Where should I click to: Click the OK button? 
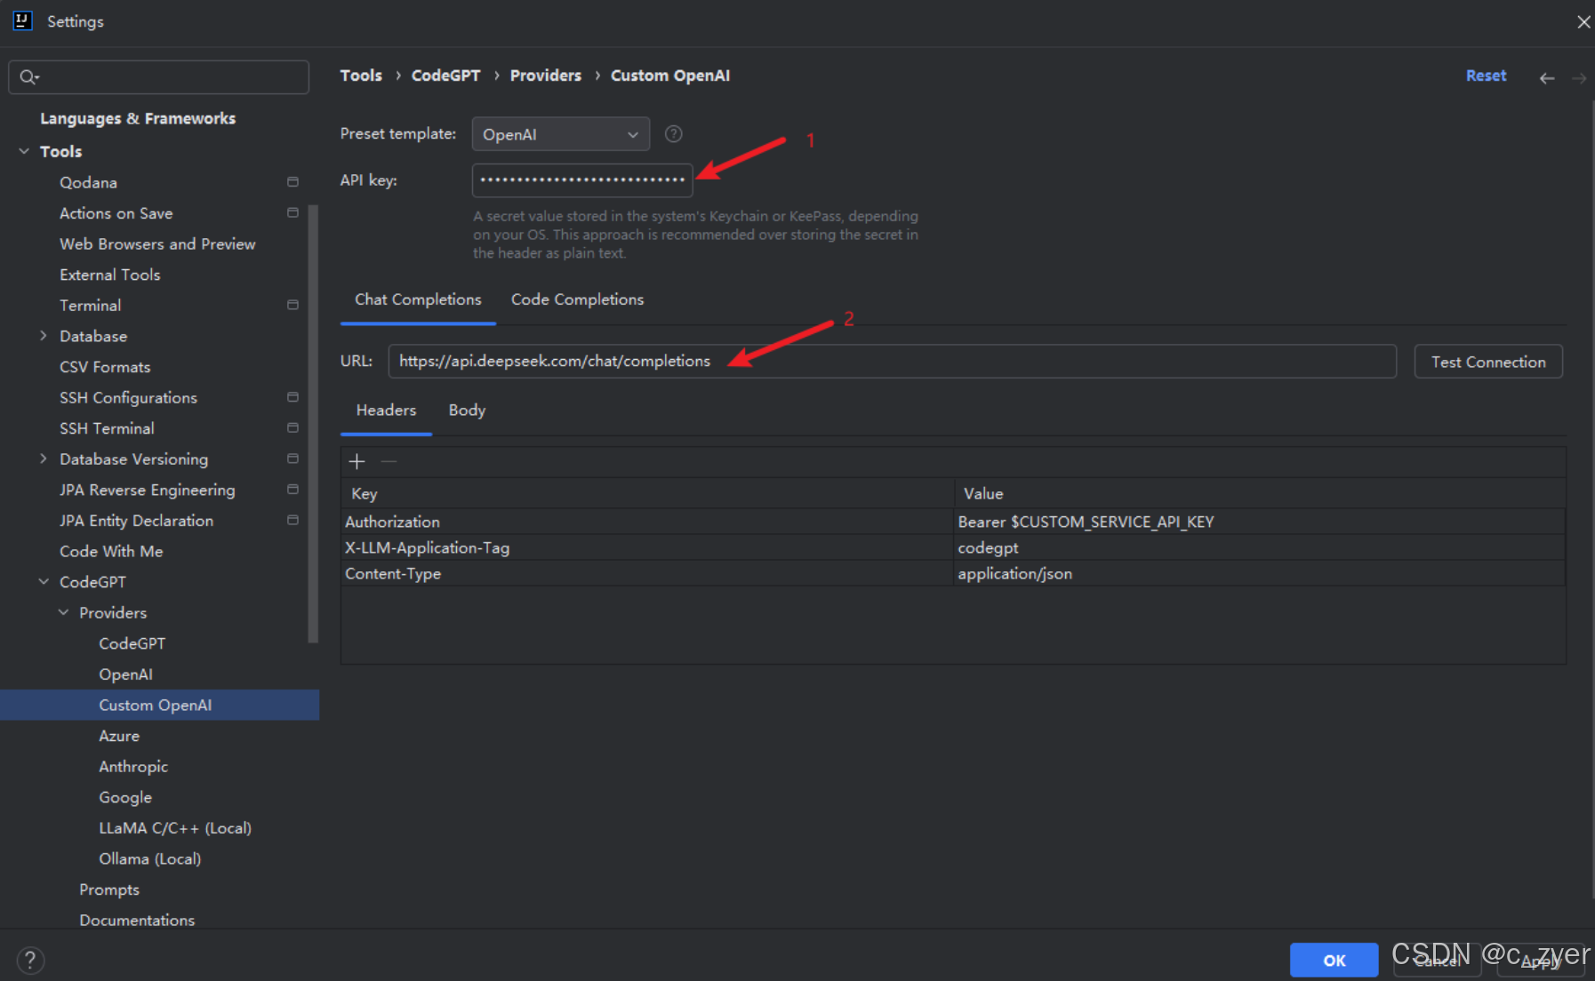click(x=1334, y=960)
